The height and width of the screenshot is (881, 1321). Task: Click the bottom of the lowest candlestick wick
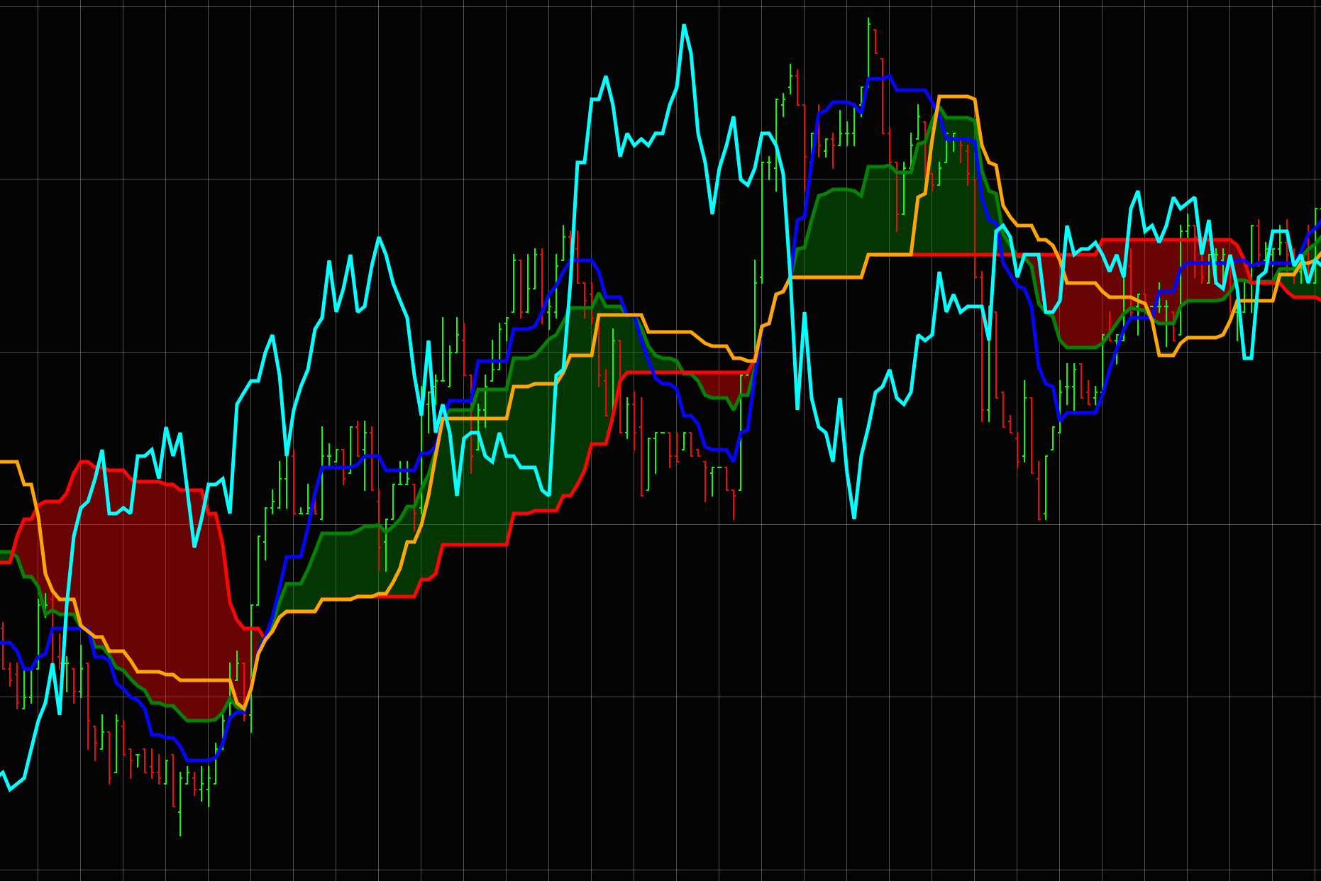tap(180, 835)
